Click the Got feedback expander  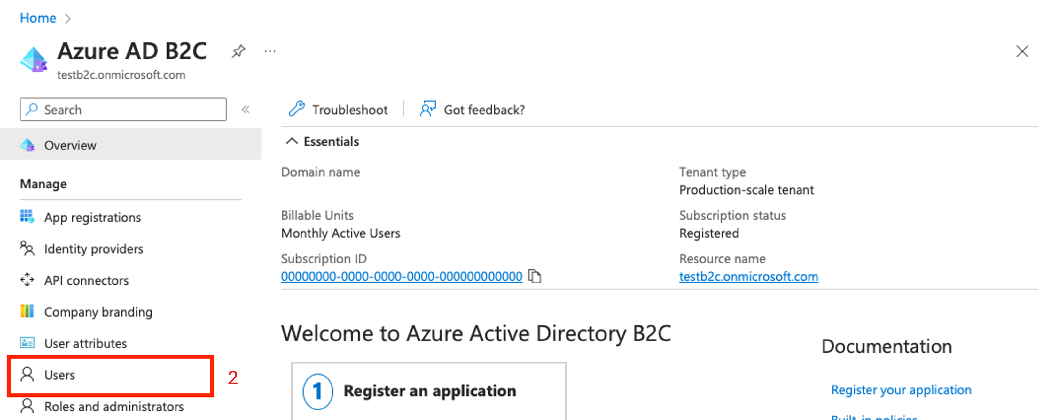pyautogui.click(x=471, y=110)
